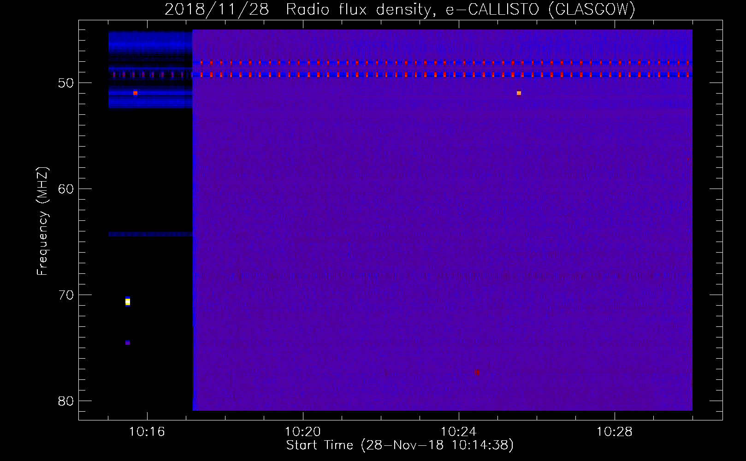Click the "Start Time (28-Nov-18 10:14:38)" label
Image resolution: width=746 pixels, height=461 pixels.
click(400, 445)
